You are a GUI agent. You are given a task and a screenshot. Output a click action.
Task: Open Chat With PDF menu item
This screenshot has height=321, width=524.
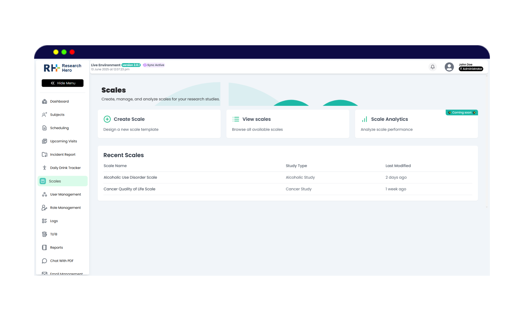click(x=62, y=261)
